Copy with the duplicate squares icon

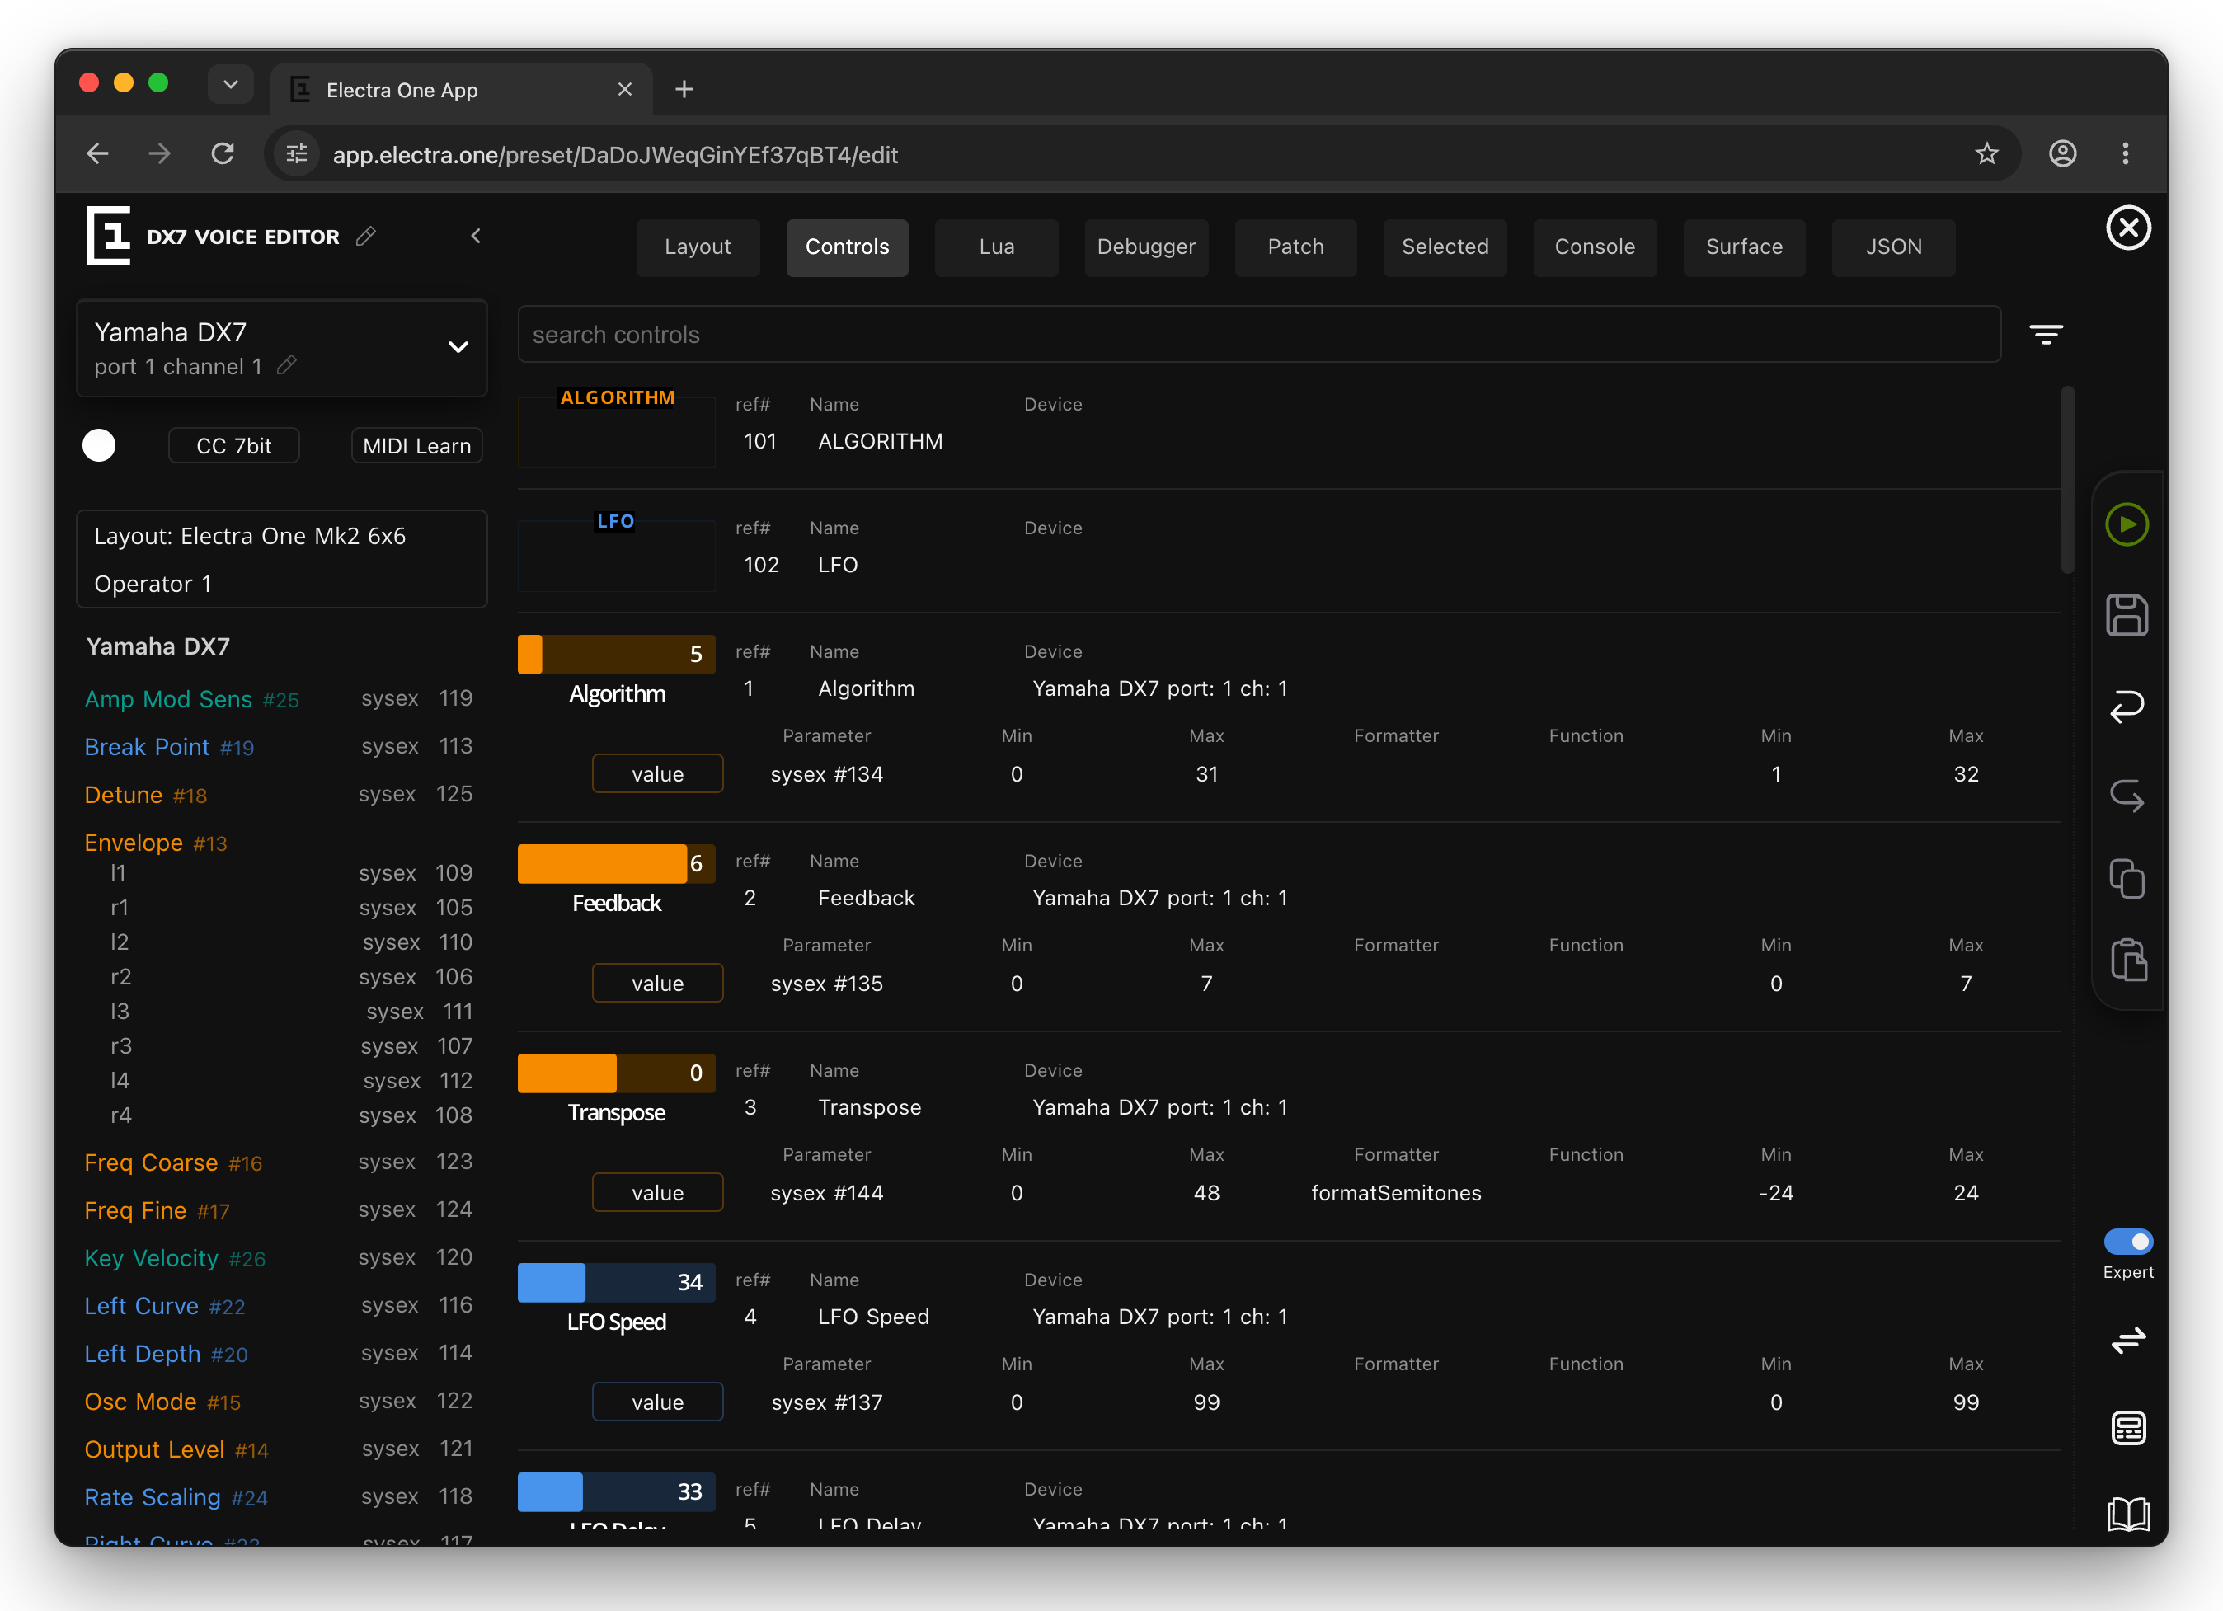pos(2126,879)
